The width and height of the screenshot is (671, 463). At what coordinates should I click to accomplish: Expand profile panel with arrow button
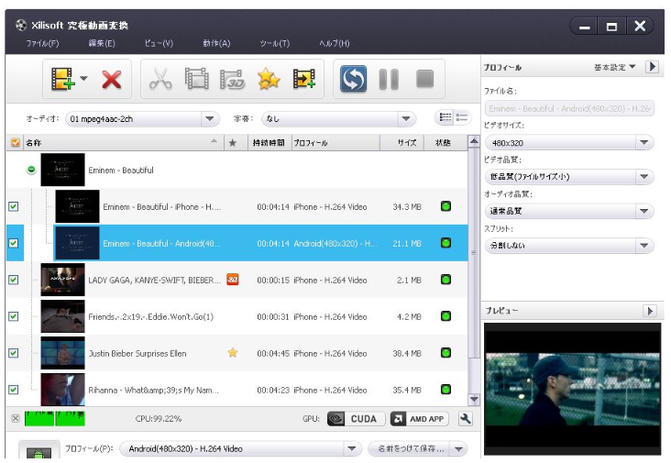[652, 67]
